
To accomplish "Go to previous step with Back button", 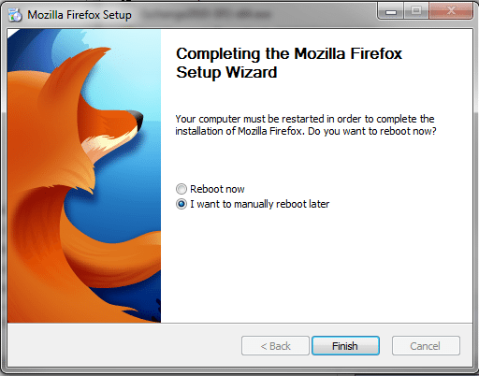I will (x=275, y=346).
